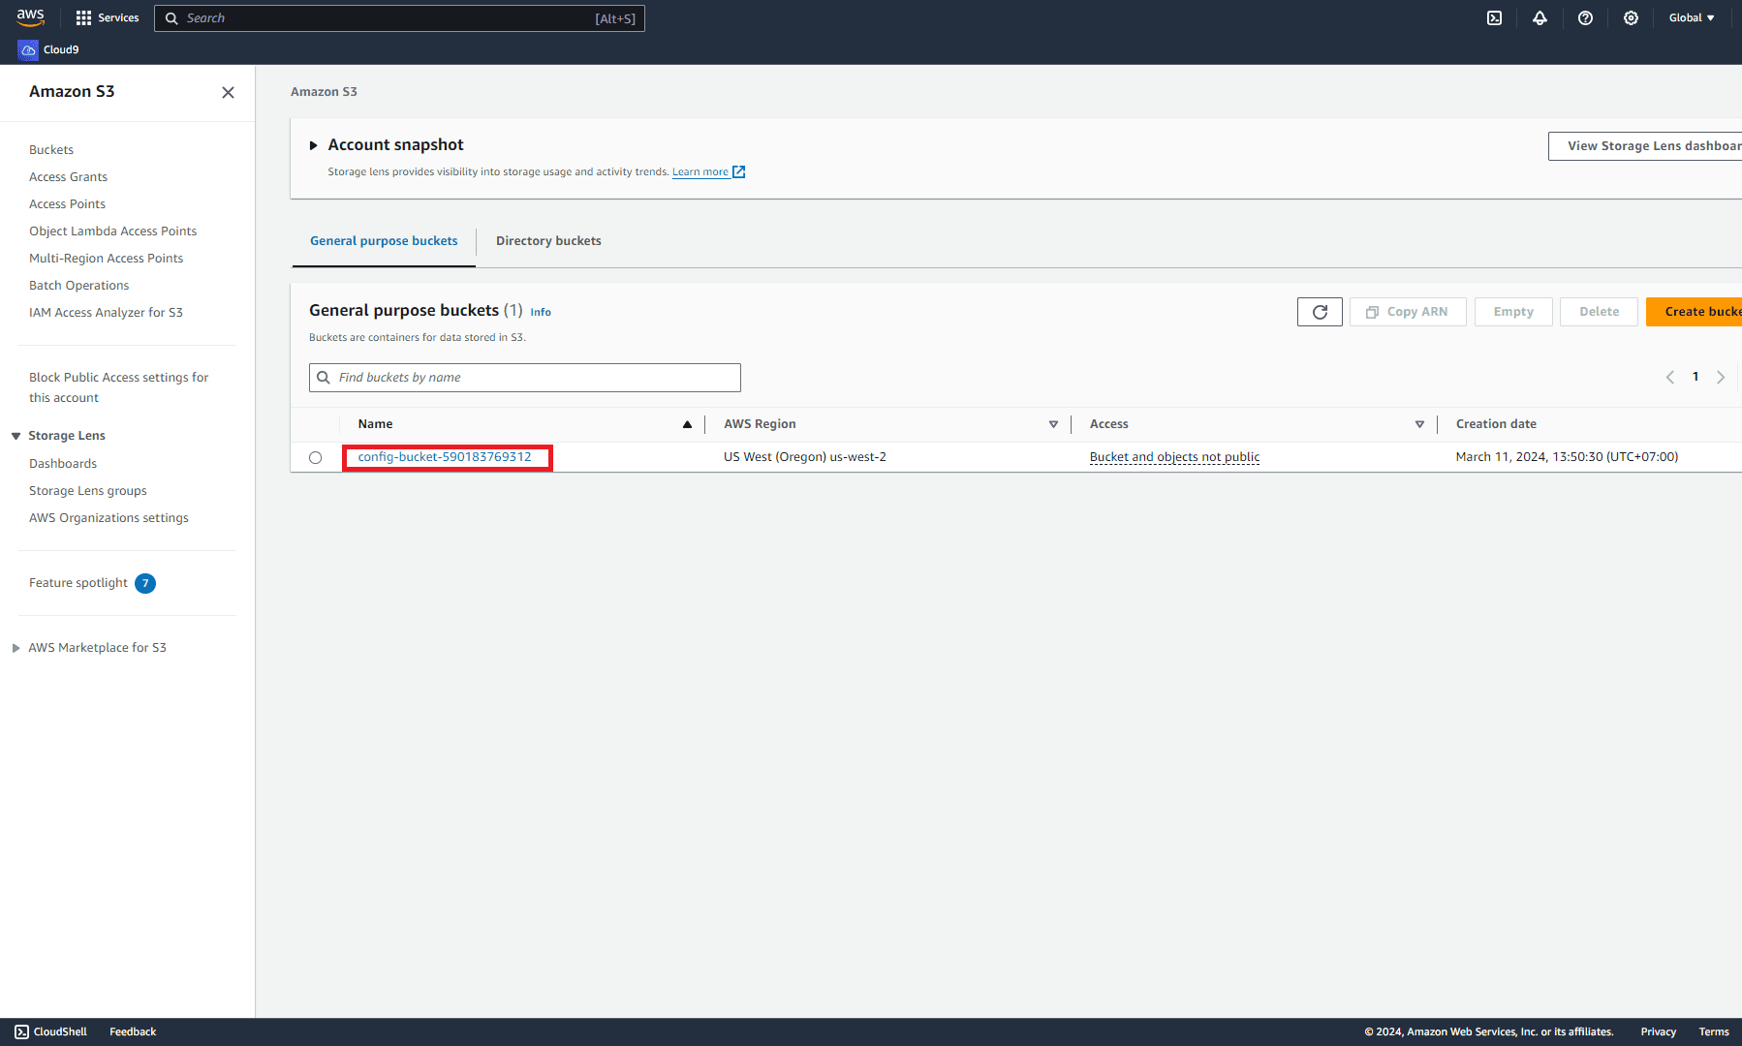Open IAM Access Analyzer for S3
The image size is (1742, 1046).
click(x=106, y=313)
